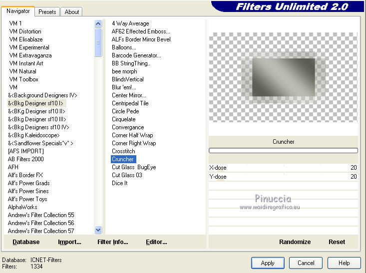
Task: Select the VM Experimental category
Action: pos(29,47)
